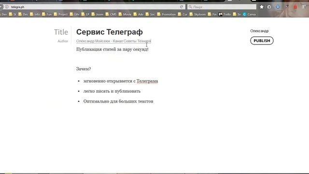Viewport: 309px width, 174px height.
Task: Click bullet 'легко писать и публиковать'
Action: click(112, 91)
